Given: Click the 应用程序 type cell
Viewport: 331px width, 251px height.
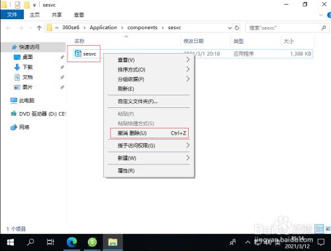Looking at the screenshot, I should pyautogui.click(x=244, y=54).
